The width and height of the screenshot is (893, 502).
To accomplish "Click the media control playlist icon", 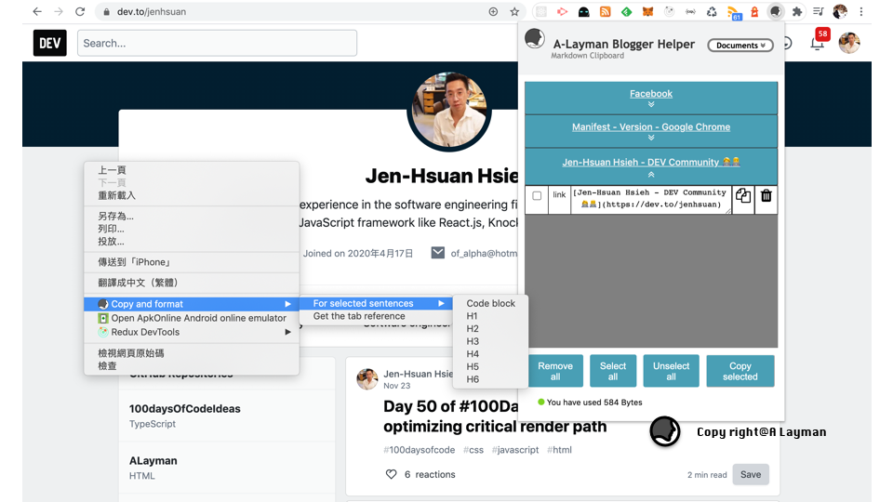I will tap(819, 11).
